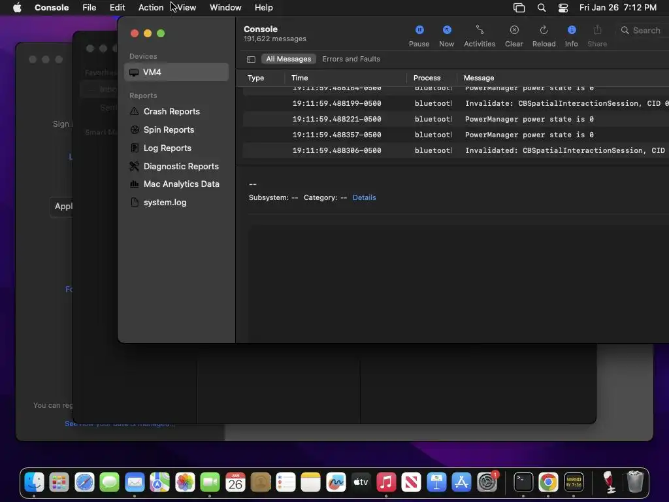Open Contacts from the Dock
The image size is (669, 502).
261,482
